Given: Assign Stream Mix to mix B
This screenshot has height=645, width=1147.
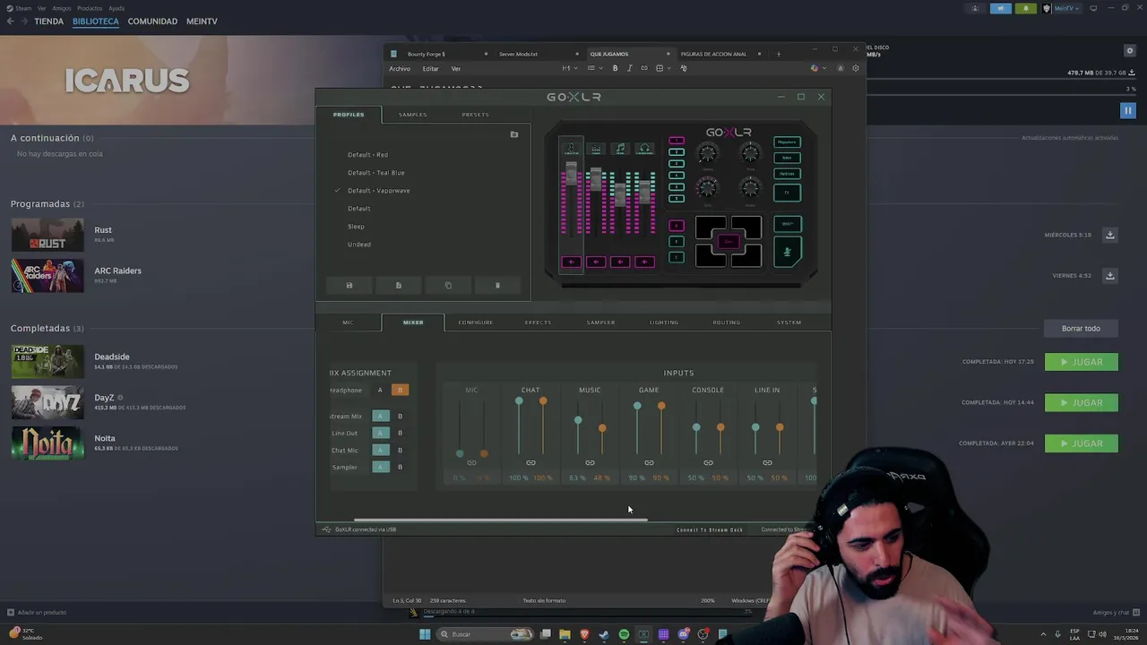Looking at the screenshot, I should (400, 416).
